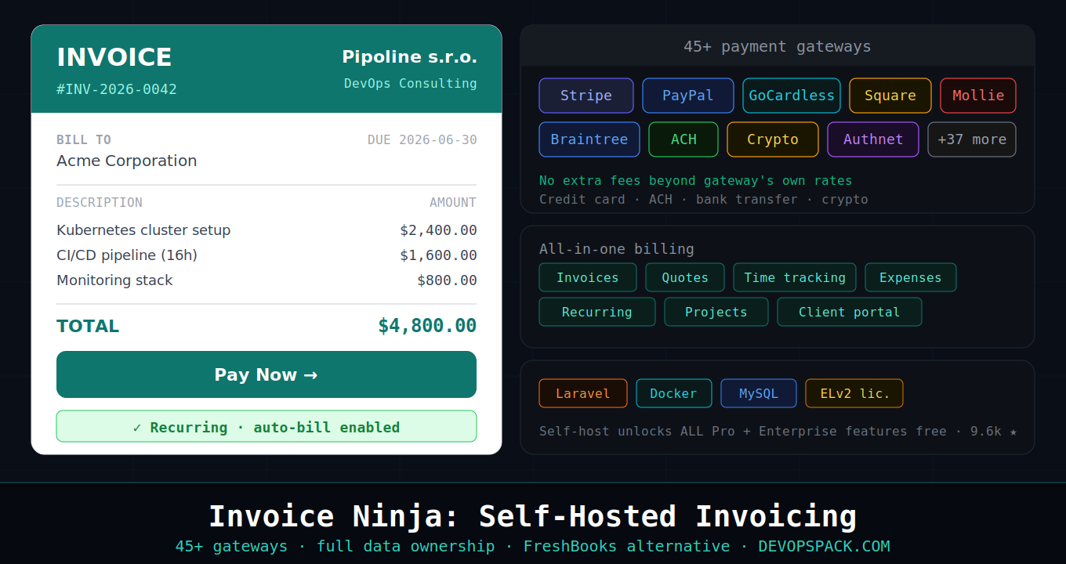Screen dimensions: 1066x564
Task: Click the Pay Now button
Action: point(266,374)
